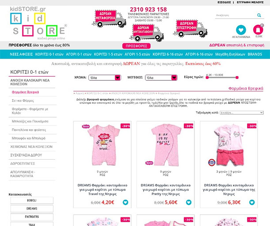The width and height of the screenshot is (270, 226).
Task: Add Travel romper to favorites via heart
Action: pos(125,202)
